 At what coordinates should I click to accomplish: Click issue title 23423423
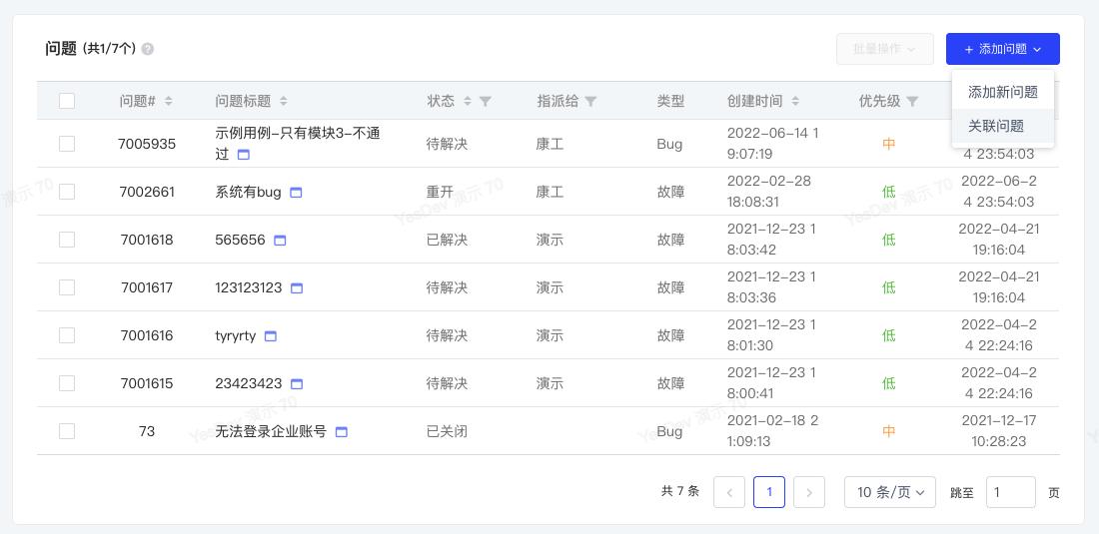coord(249,383)
